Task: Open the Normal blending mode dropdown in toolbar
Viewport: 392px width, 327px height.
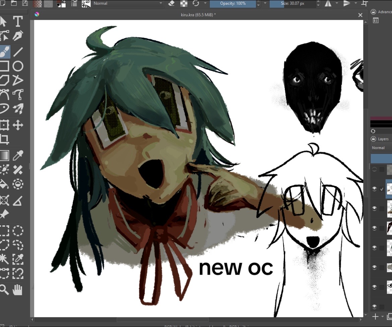Action: (x=128, y=3)
